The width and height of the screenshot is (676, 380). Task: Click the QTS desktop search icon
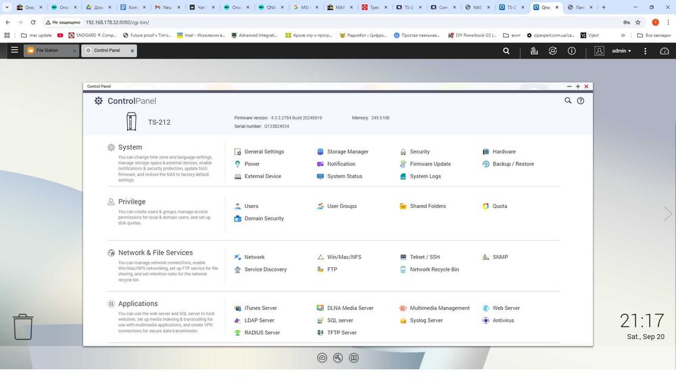click(506, 51)
